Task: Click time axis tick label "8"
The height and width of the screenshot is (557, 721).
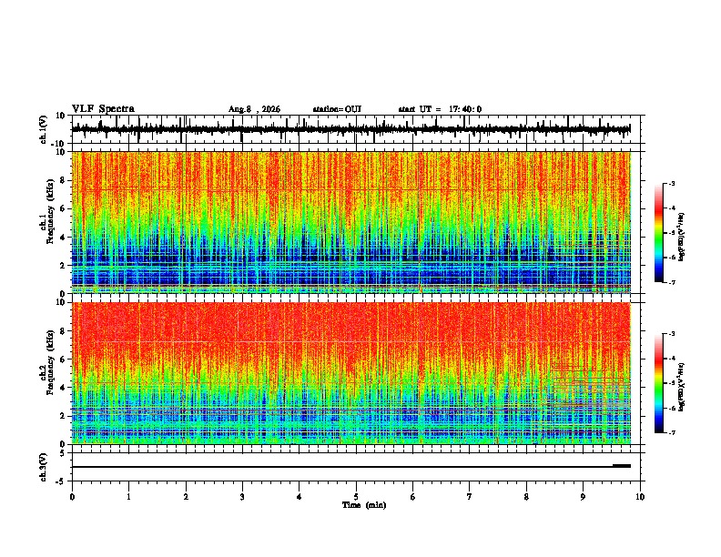Action: pos(526,497)
